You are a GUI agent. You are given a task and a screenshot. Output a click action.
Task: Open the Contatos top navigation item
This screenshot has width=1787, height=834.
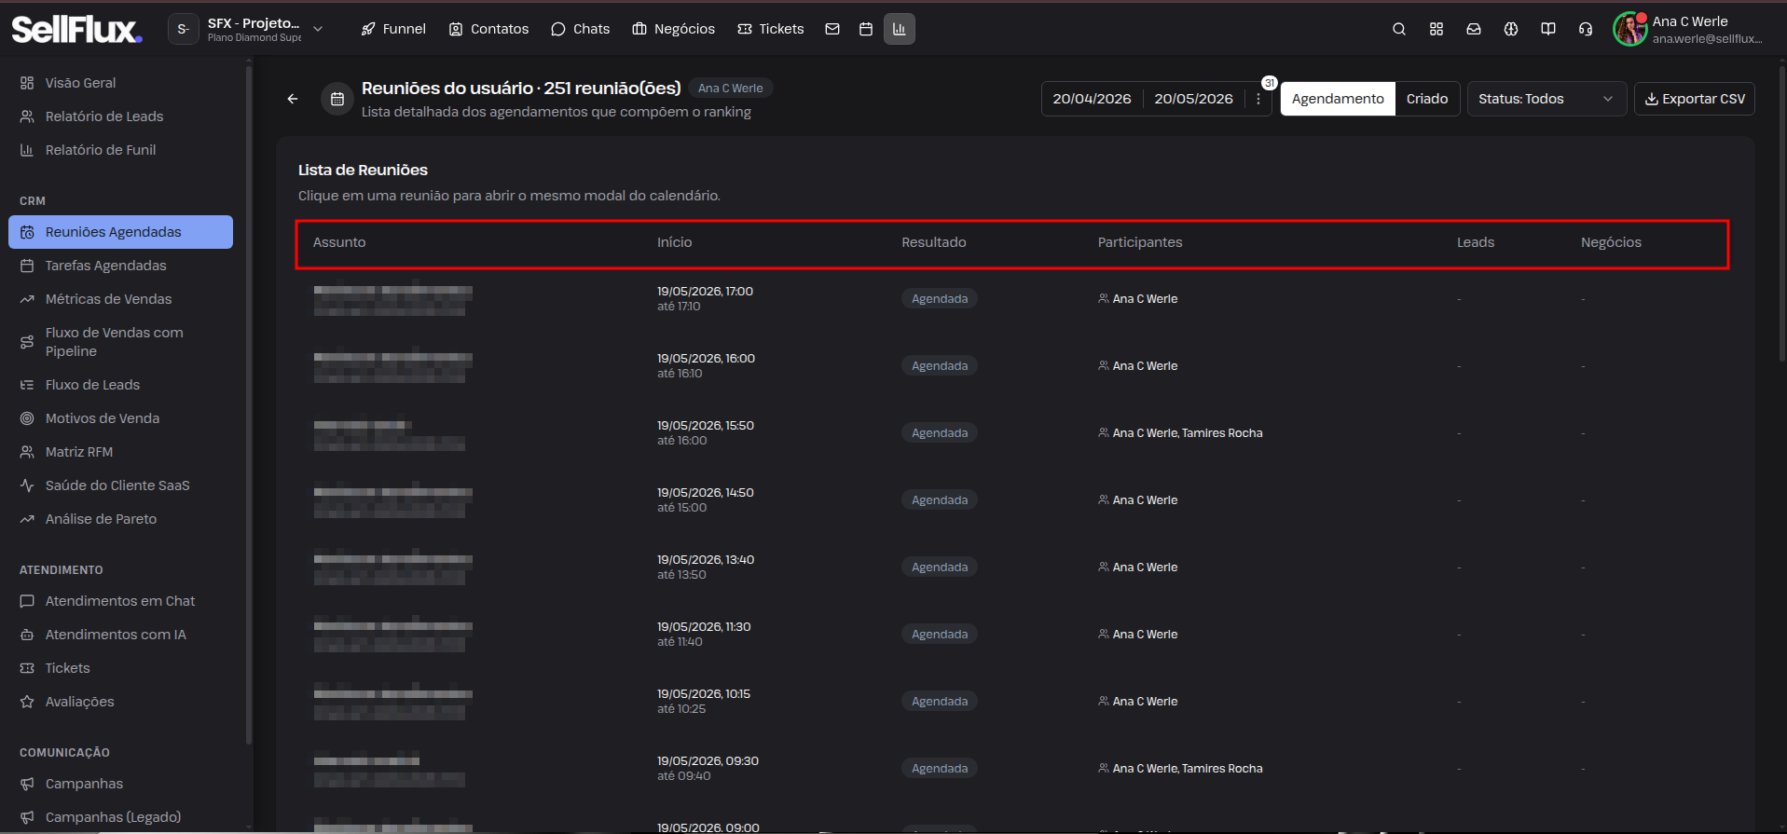pos(488,29)
